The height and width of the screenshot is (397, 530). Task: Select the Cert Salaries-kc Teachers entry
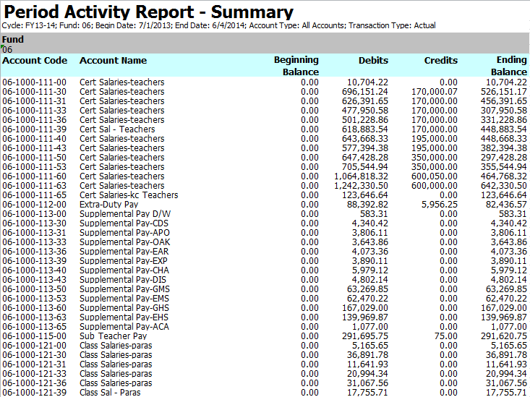click(x=129, y=195)
